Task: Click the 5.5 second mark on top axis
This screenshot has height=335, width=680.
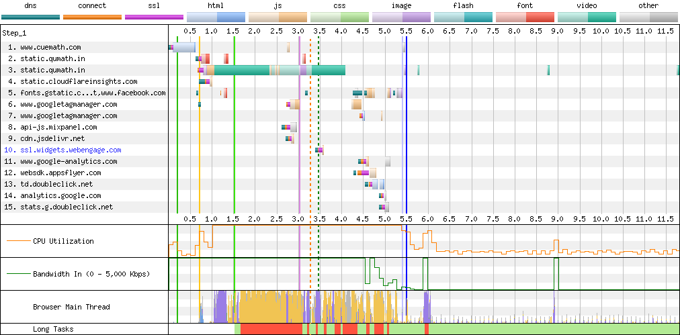Action: pyautogui.click(x=405, y=32)
